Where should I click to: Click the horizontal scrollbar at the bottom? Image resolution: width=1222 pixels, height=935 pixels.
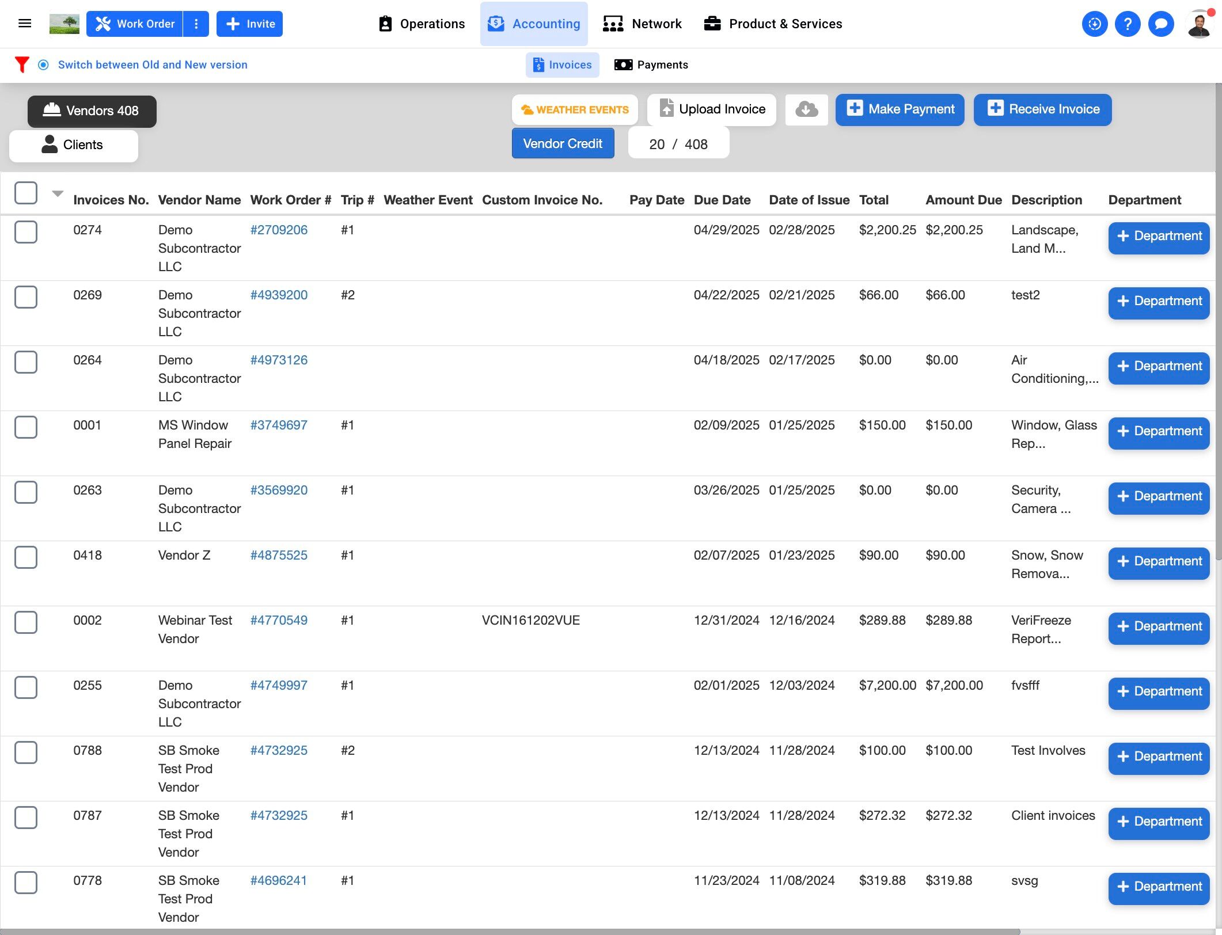tap(510, 931)
